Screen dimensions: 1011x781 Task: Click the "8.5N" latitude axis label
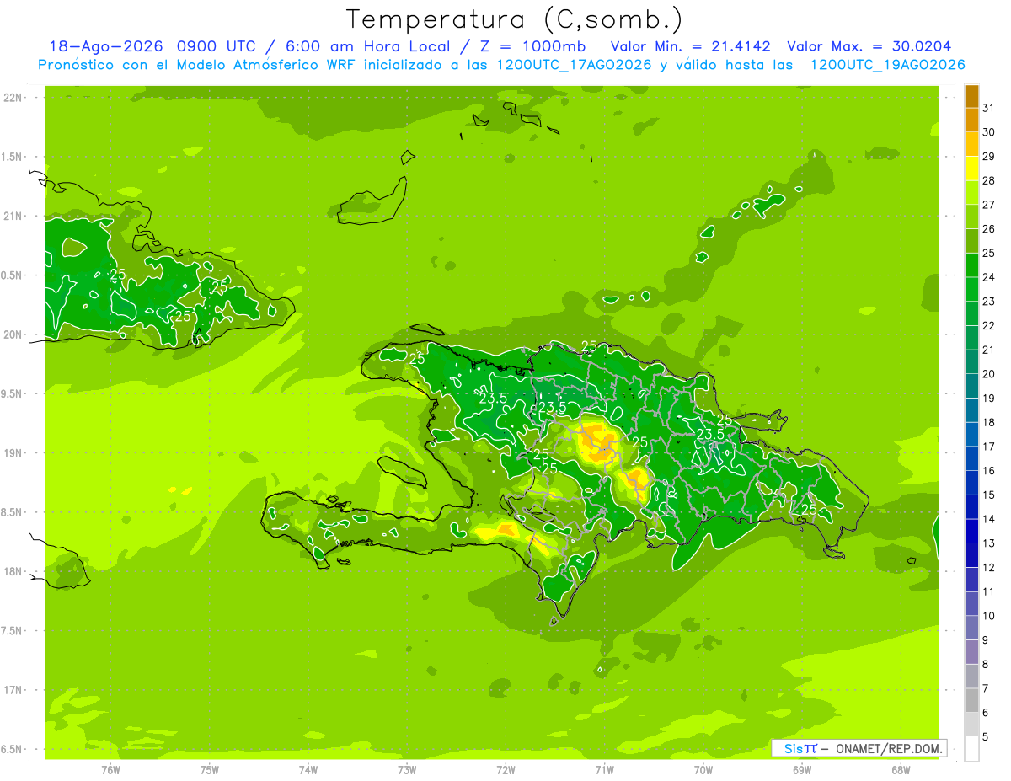(x=11, y=512)
